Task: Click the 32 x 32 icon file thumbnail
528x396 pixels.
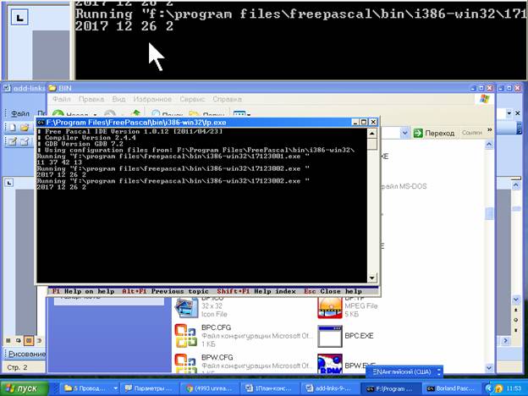Action: [x=186, y=307]
